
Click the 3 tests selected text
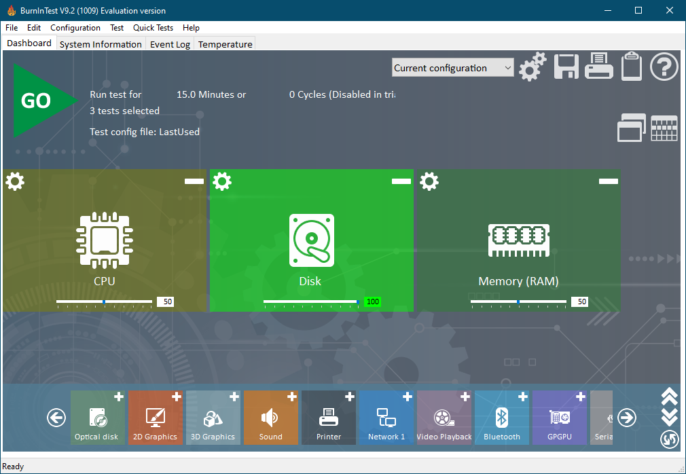pyautogui.click(x=125, y=111)
